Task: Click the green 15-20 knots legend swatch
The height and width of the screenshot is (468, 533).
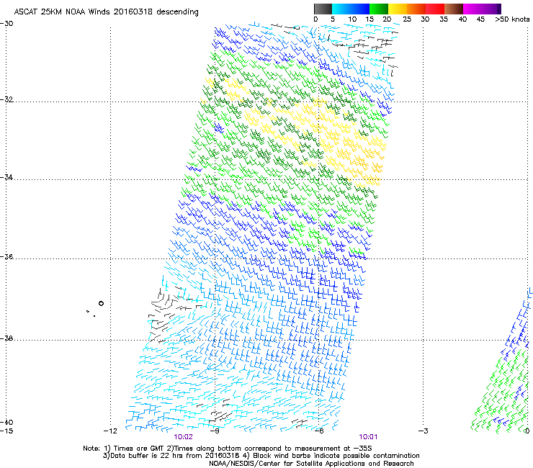Action: tap(379, 9)
